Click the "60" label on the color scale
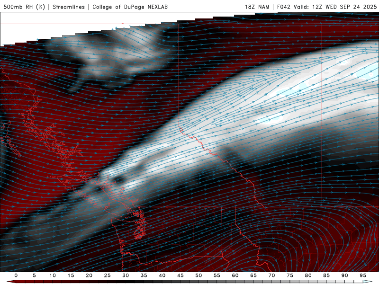 (235, 275)
